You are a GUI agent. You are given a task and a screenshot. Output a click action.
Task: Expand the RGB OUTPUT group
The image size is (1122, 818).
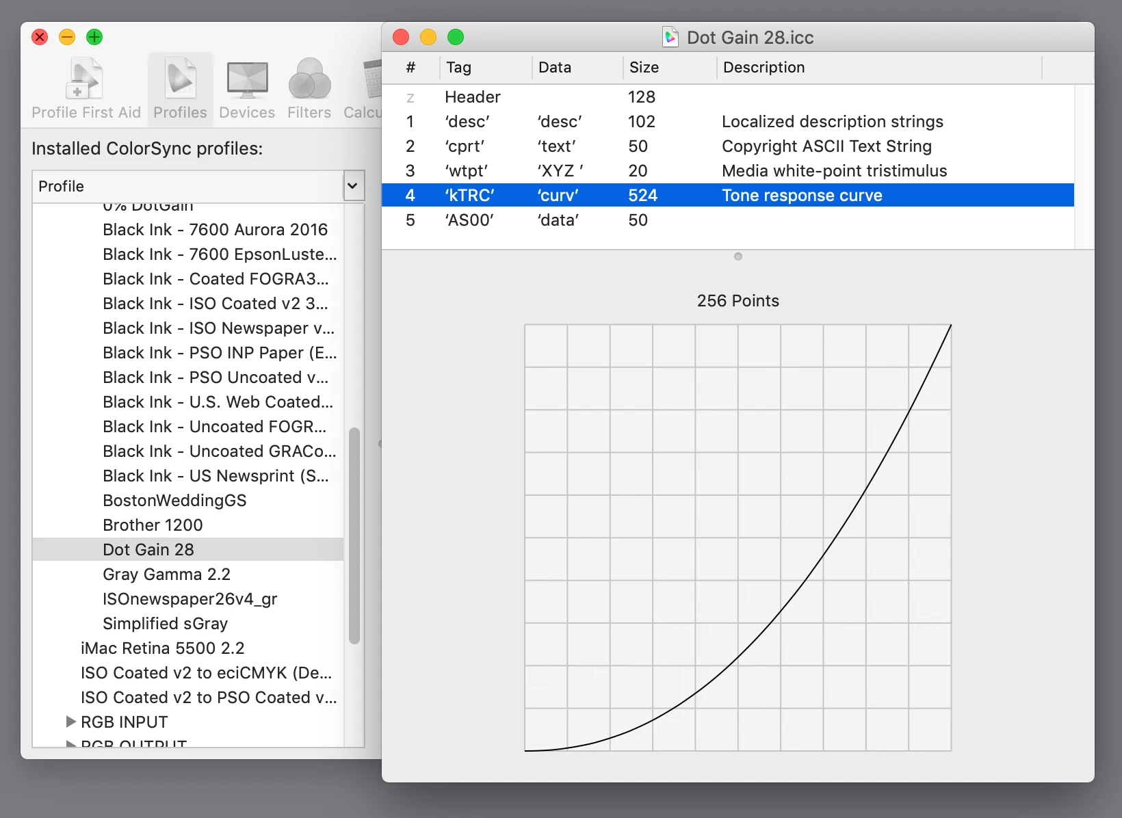tap(70, 743)
